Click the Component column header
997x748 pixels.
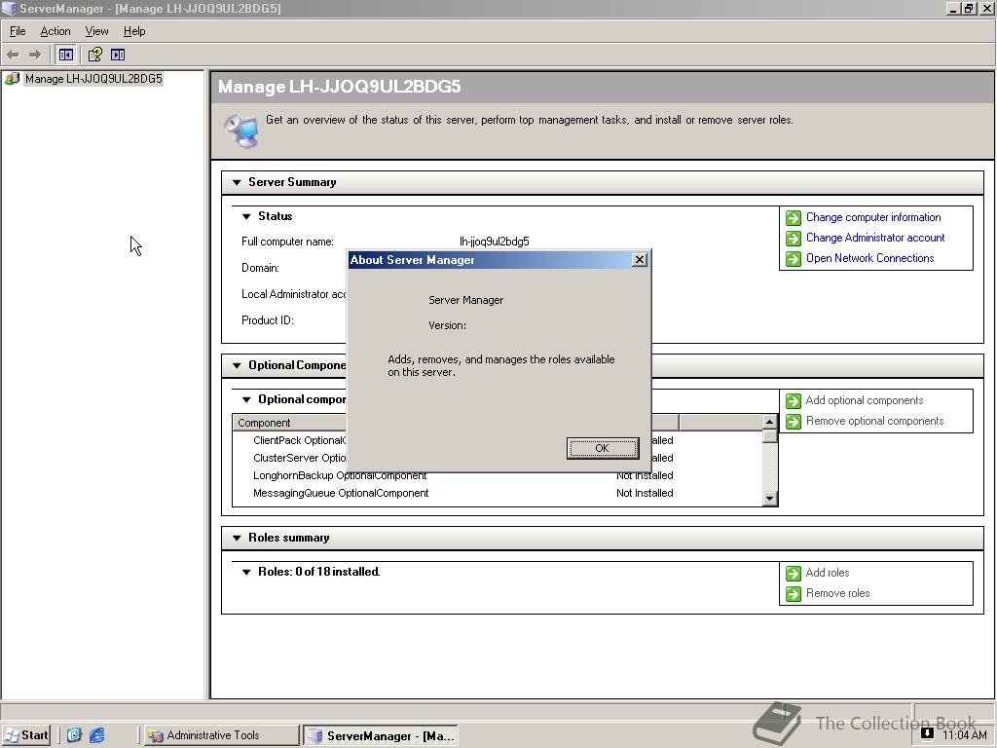coord(290,423)
